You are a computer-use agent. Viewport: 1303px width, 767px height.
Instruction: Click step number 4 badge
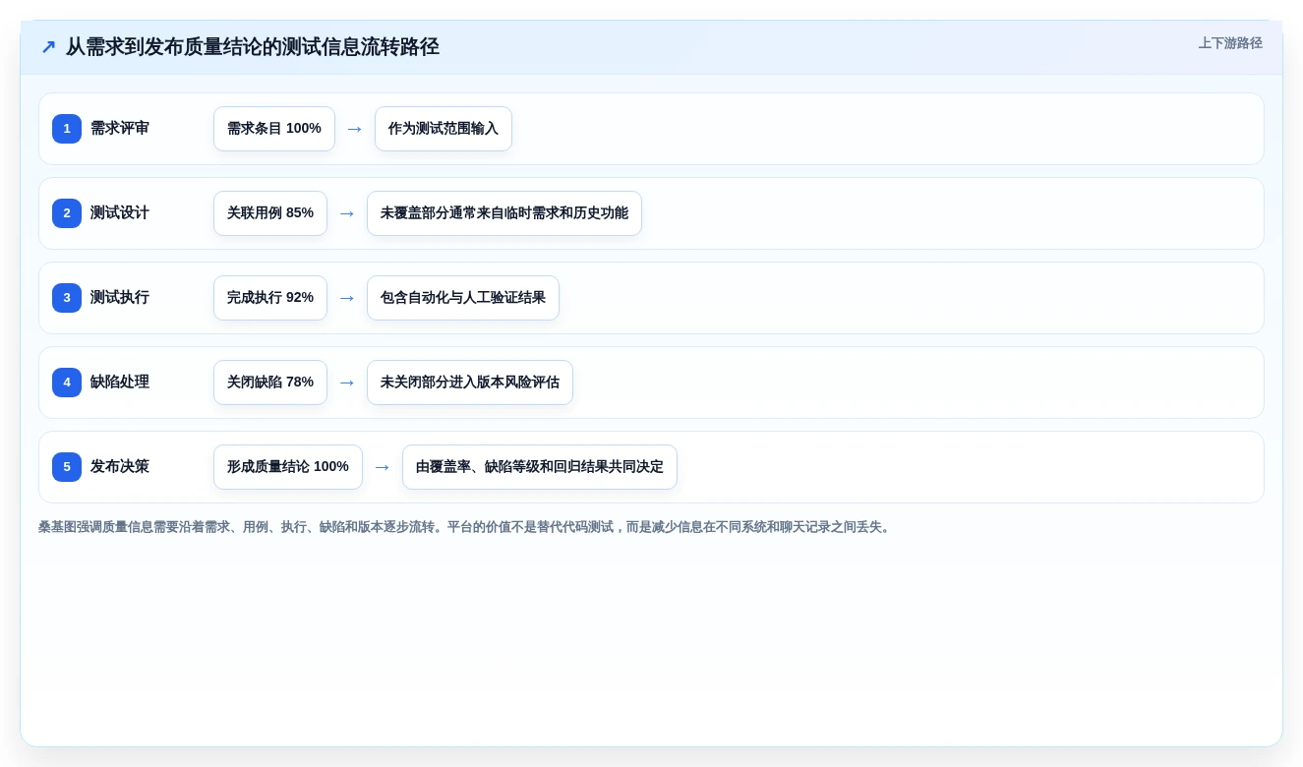click(67, 383)
